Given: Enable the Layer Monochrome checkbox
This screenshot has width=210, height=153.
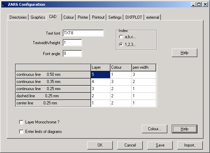Looking at the screenshot, I should (x=21, y=122).
